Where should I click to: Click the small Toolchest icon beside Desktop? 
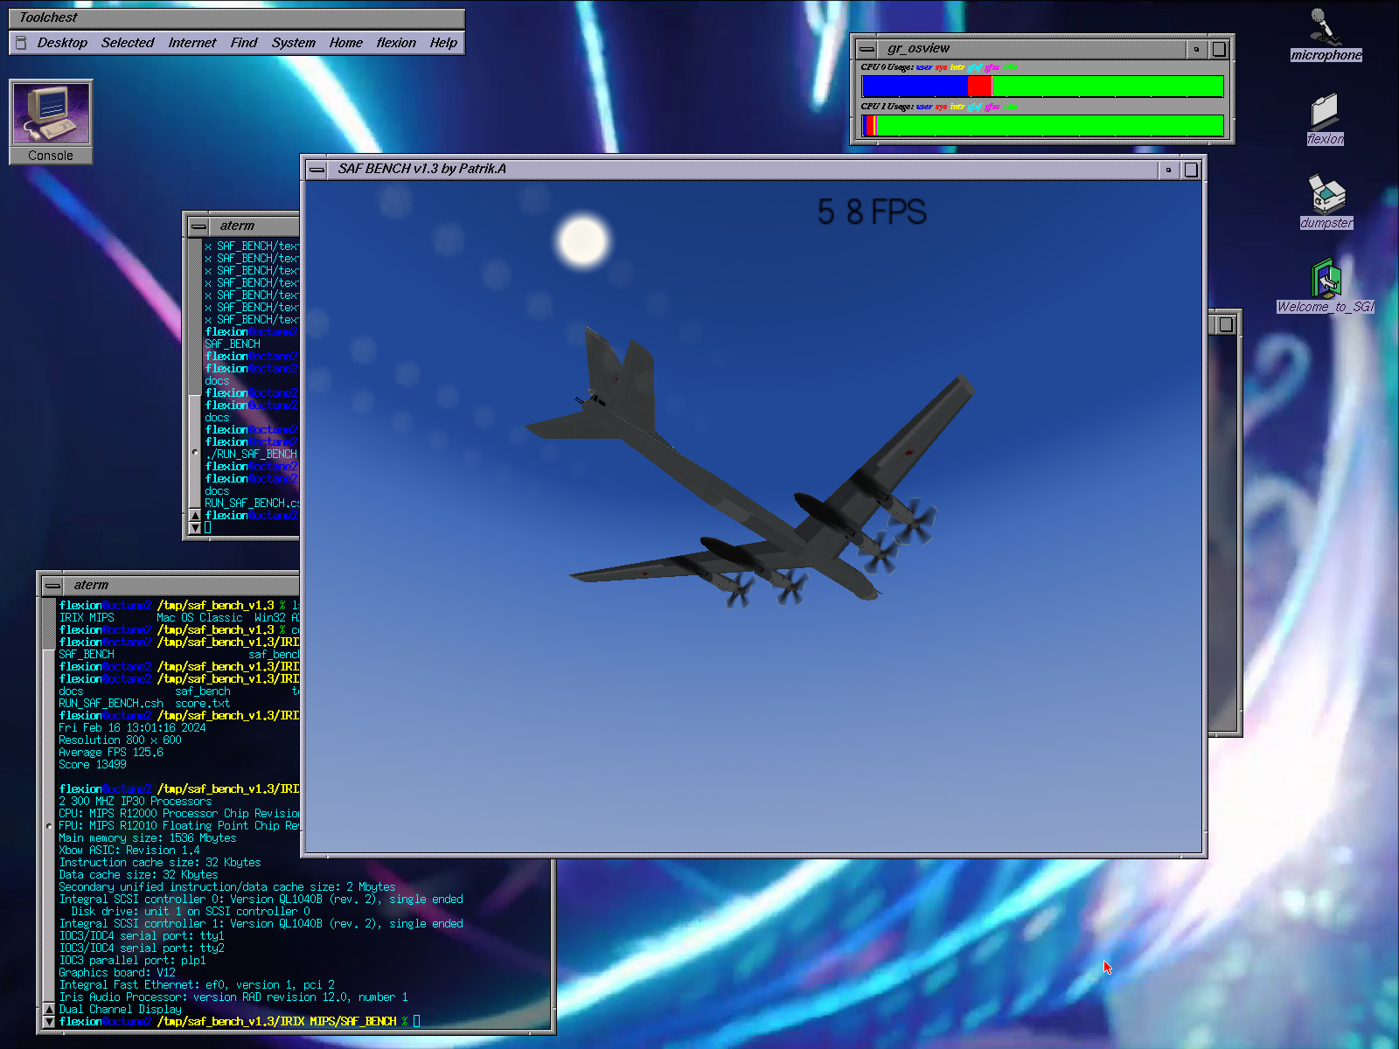tap(21, 43)
